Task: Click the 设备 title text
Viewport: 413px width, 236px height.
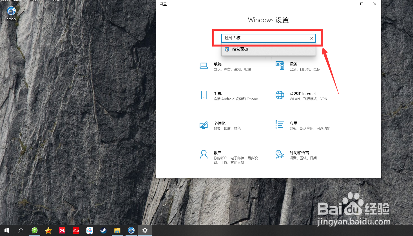Action: (294, 64)
